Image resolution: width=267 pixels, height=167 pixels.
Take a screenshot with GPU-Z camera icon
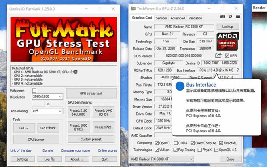pos(223,17)
